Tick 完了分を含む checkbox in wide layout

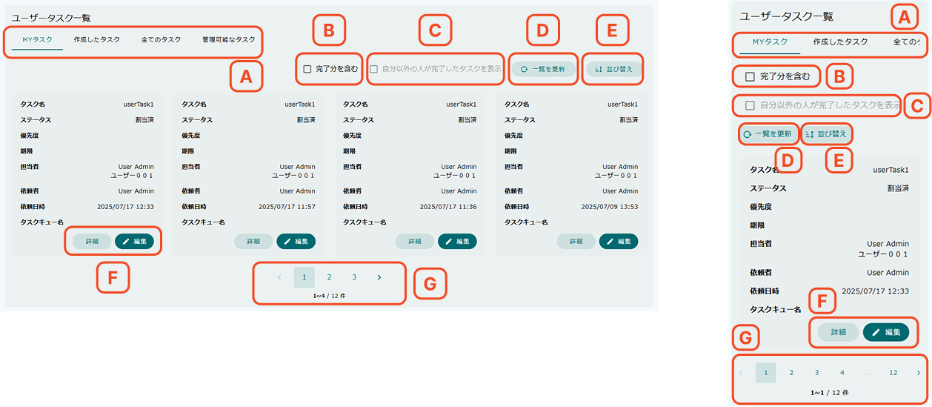307,69
